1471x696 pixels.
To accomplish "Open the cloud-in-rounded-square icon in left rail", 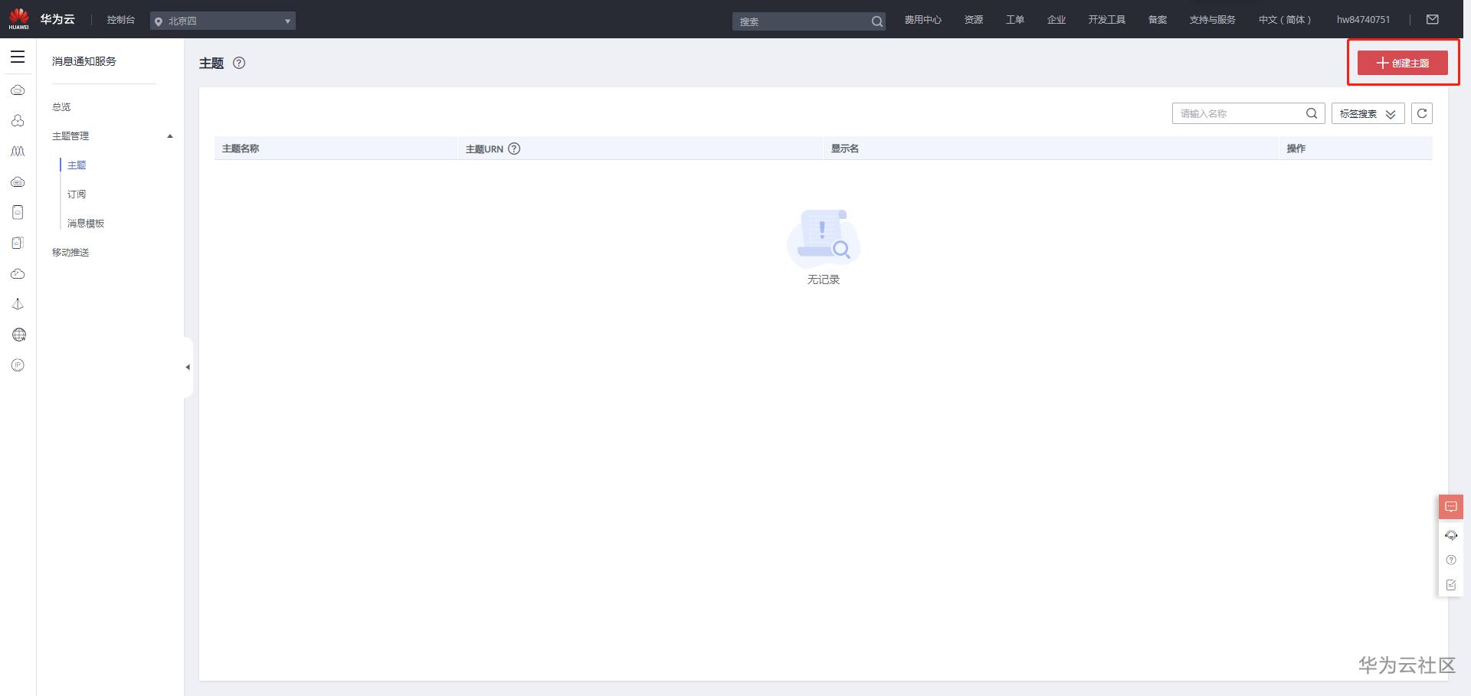I will (x=18, y=212).
